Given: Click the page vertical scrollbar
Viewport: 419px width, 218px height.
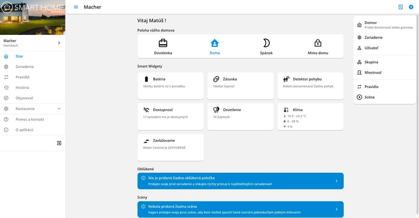Looking at the screenshot, I should (x=418, y=115).
